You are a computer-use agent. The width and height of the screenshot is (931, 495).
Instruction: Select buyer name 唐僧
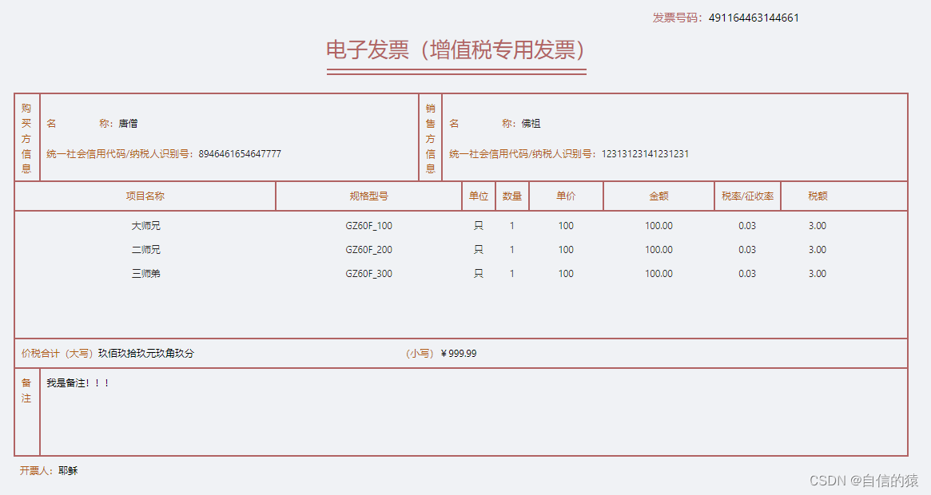click(128, 124)
